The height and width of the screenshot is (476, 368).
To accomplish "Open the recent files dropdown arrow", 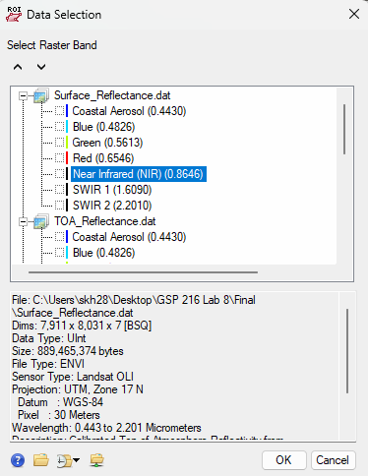I will 77,460.
